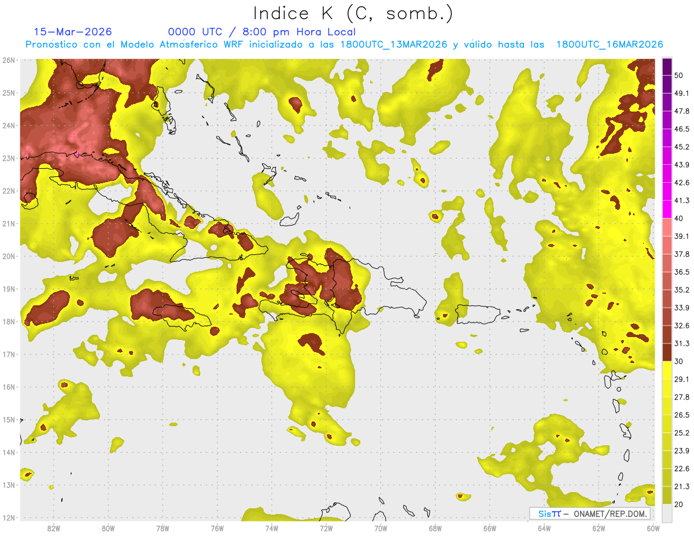Click the 78W longitude label
Viewport: 694px width, 536px height.
(163, 528)
